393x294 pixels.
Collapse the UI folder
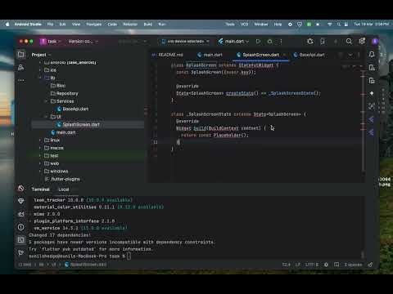click(47, 117)
